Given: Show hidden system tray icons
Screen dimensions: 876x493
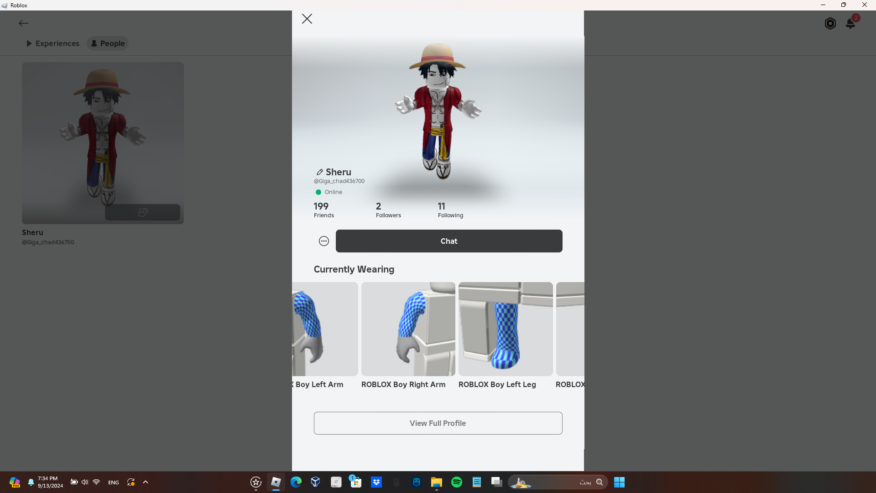Looking at the screenshot, I should (146, 482).
